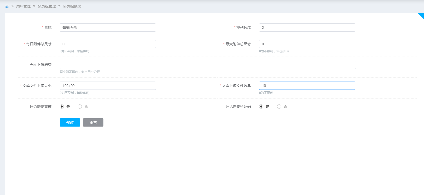Select 是 for 评论需要审核
The image size is (424, 195).
click(x=62, y=107)
